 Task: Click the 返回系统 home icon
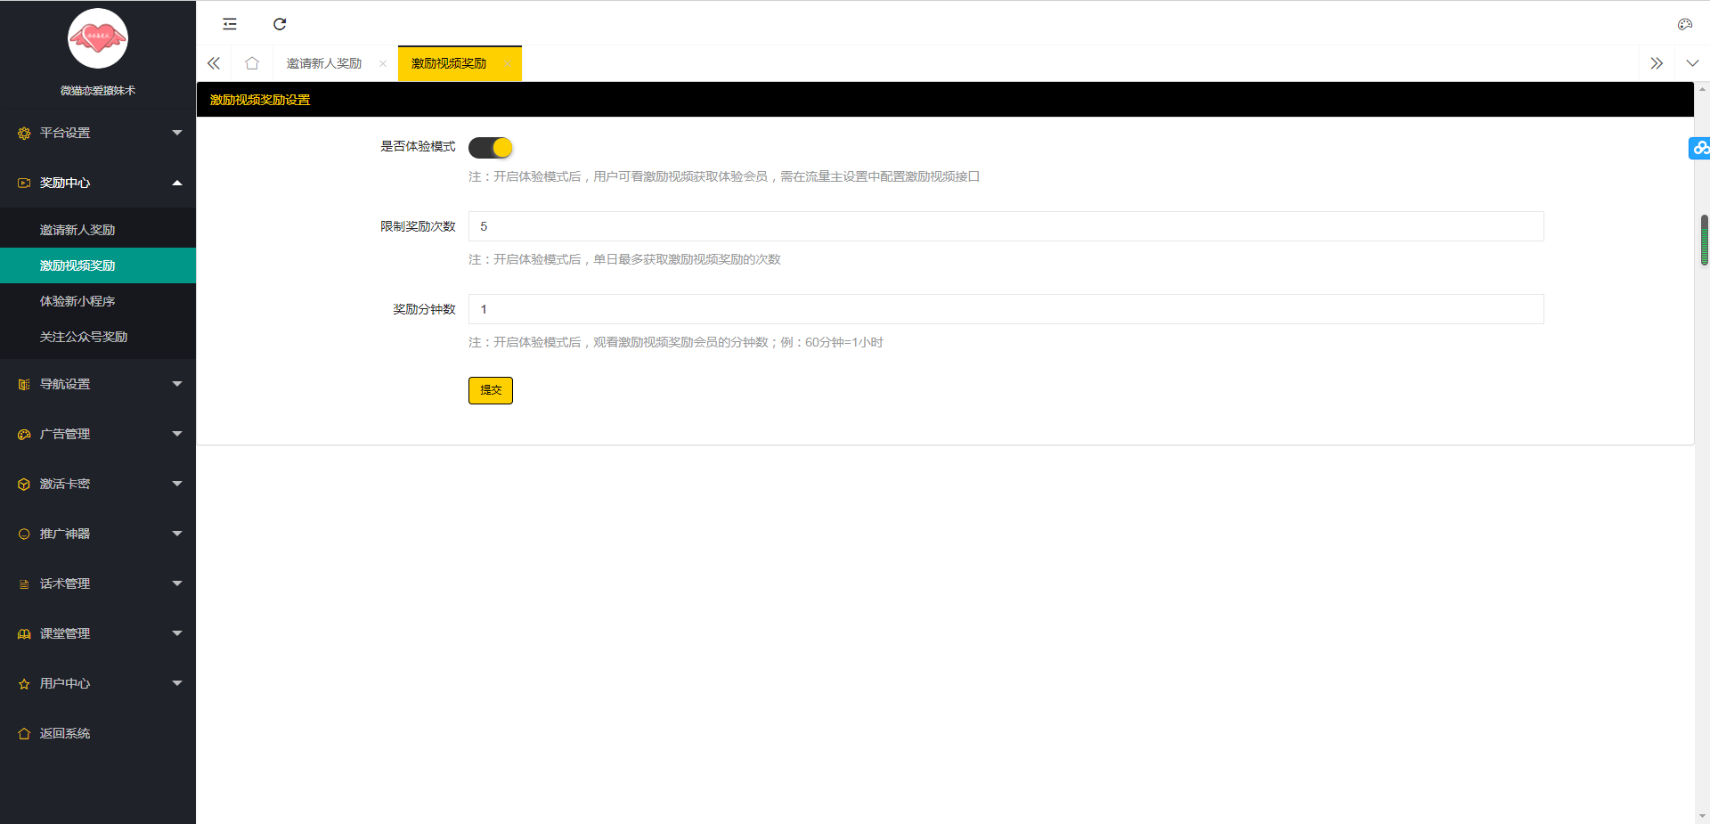(24, 733)
